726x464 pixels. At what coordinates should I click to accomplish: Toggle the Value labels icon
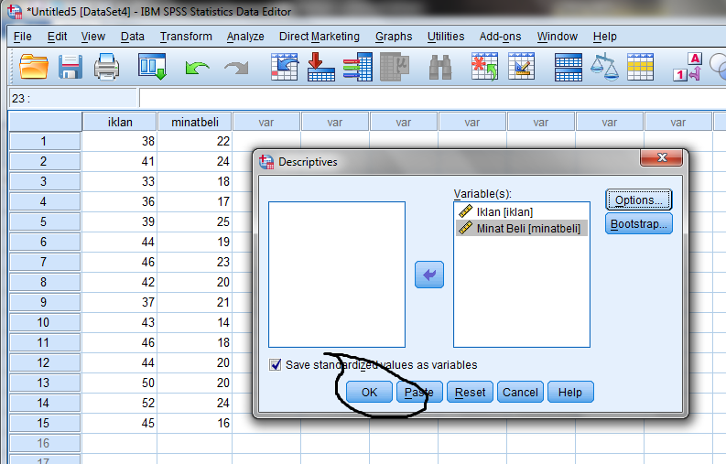click(x=688, y=67)
